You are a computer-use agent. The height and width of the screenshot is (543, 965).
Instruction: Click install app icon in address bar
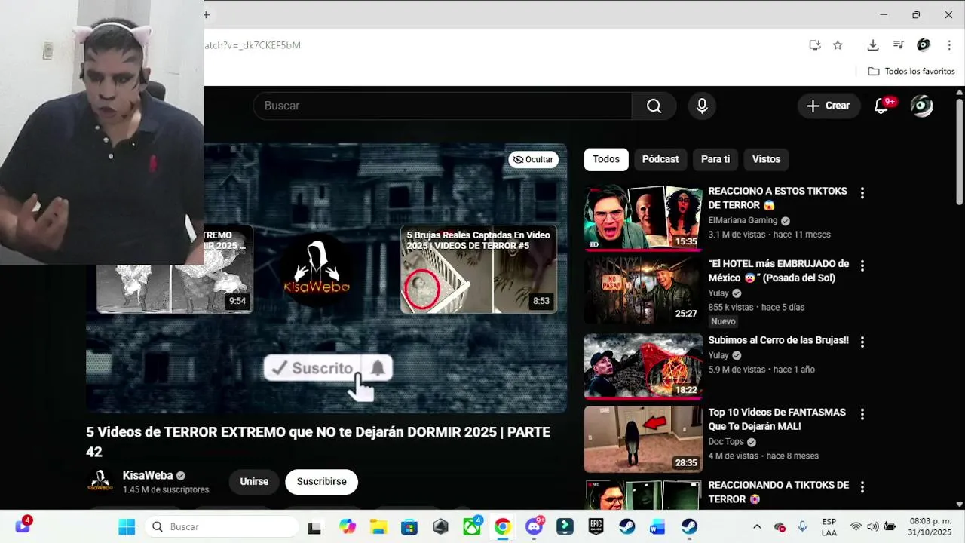815,45
